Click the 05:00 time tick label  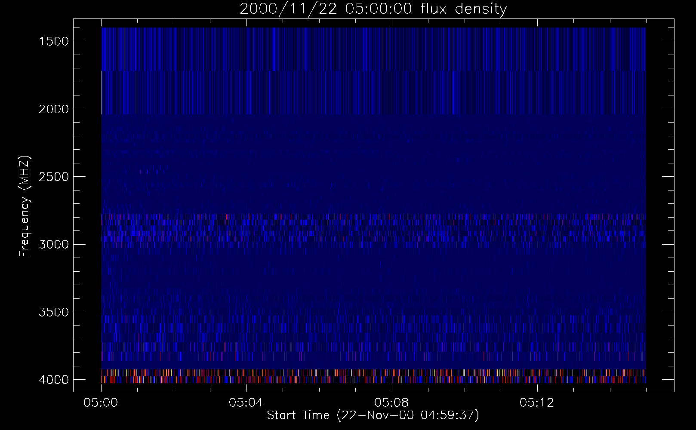coord(101,403)
